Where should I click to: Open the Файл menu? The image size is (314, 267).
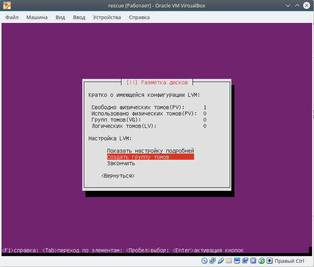12,17
